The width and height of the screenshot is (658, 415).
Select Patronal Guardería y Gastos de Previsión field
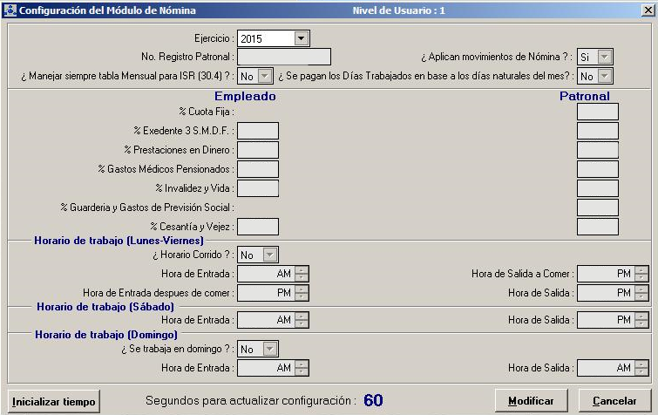pos(597,207)
